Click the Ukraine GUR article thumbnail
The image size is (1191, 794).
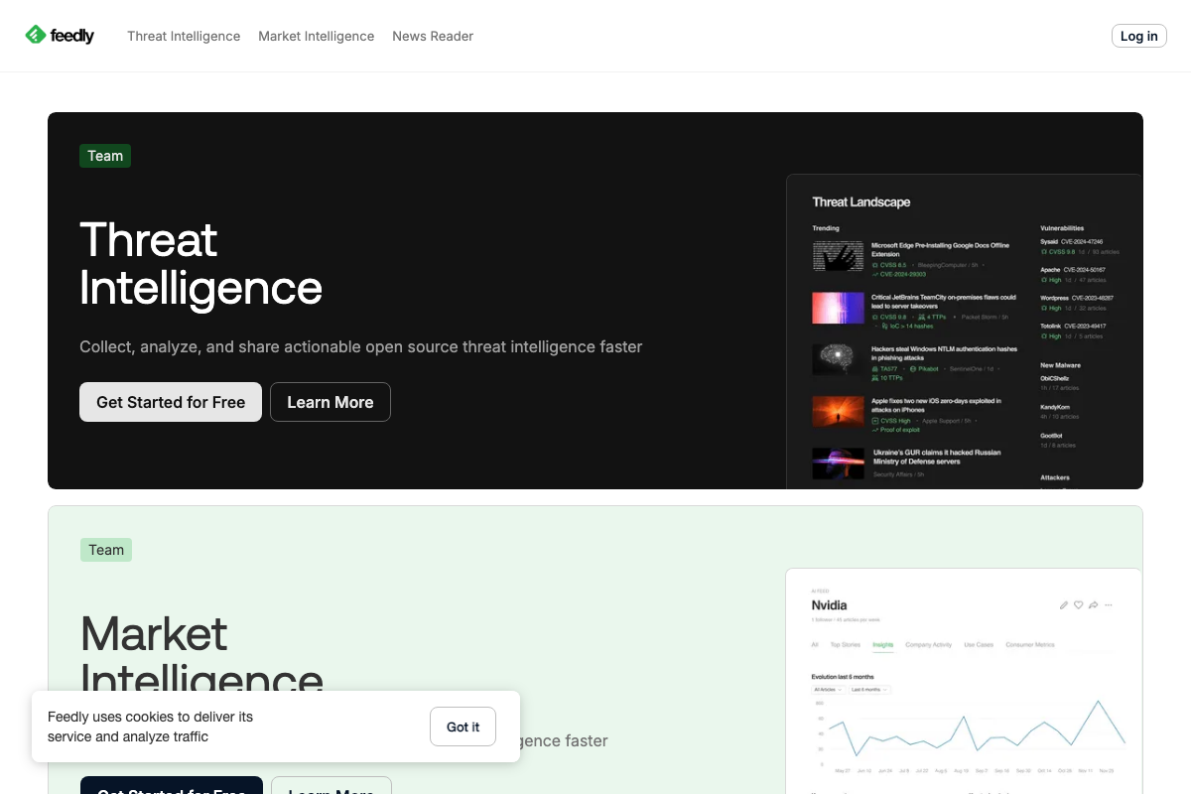(x=838, y=463)
